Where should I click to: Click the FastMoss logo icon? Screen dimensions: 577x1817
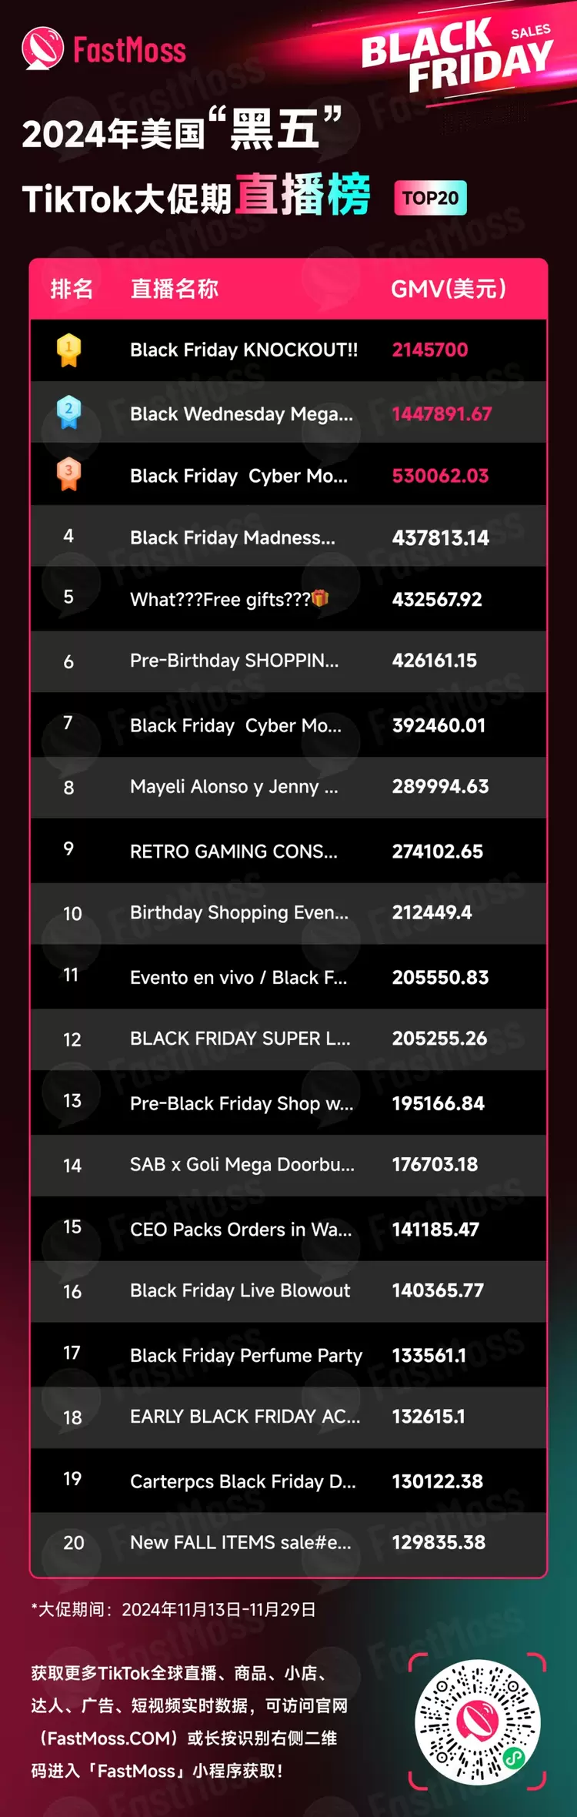point(42,49)
